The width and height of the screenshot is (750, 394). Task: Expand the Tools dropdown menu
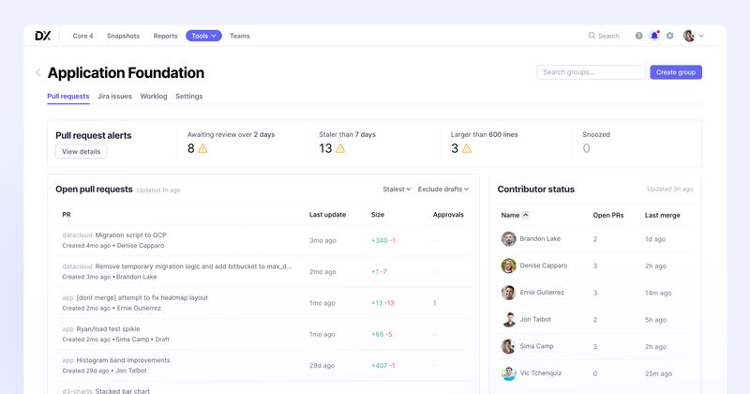coord(203,36)
